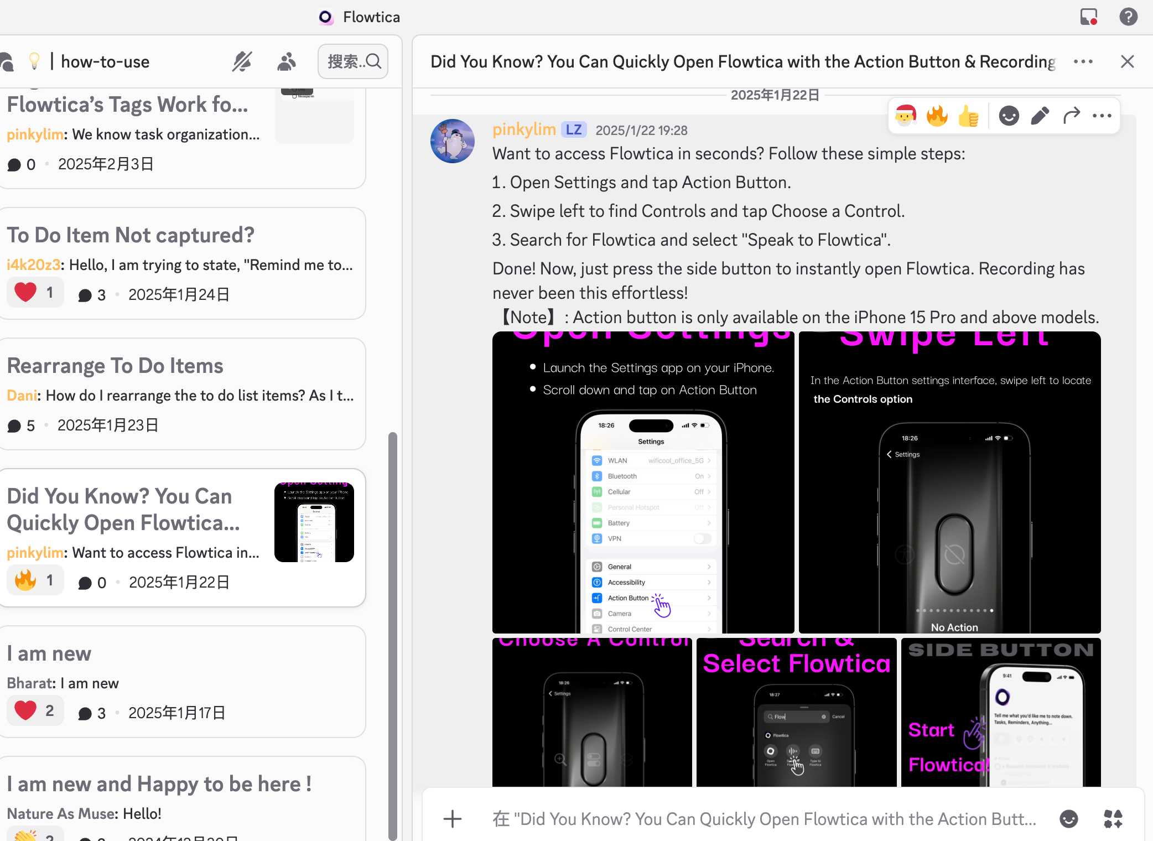
Task: React with thumbs up emoji
Action: [x=969, y=116]
